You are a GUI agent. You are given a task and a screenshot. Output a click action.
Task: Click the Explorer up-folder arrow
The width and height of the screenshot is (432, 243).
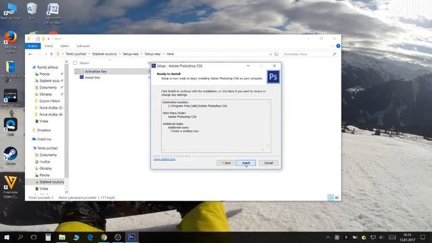[51, 54]
